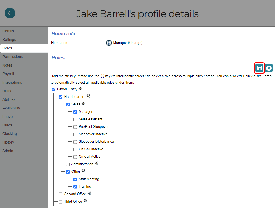The width and height of the screenshot is (275, 208).
Task: View the History tab
Action: point(24,142)
